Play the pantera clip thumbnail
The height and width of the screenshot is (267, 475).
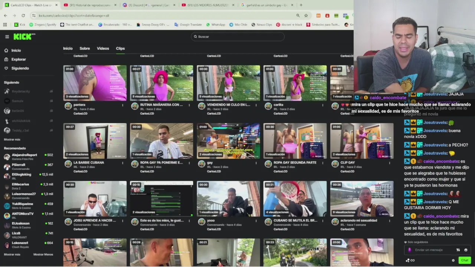coord(95,83)
